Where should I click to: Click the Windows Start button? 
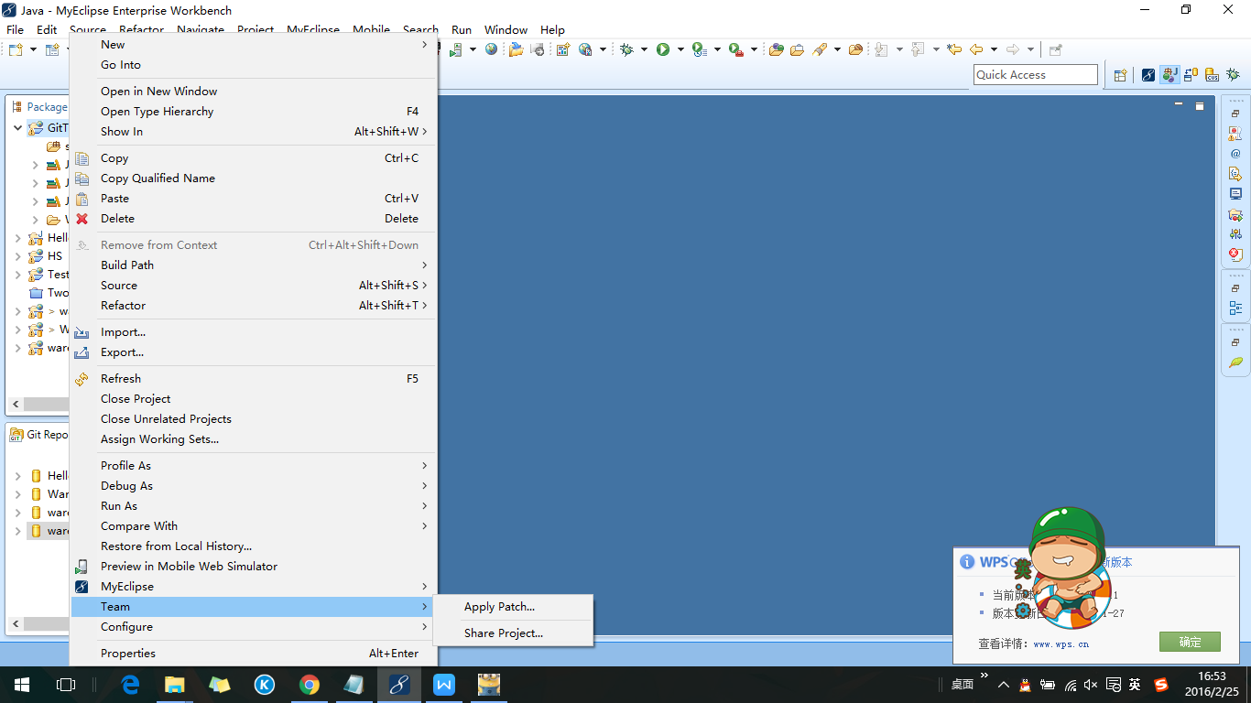(x=22, y=685)
